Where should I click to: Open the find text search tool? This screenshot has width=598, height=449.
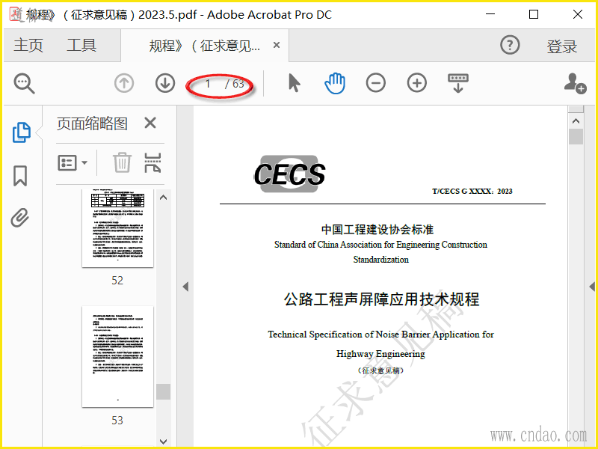click(25, 83)
